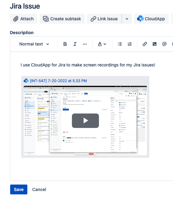Click into the description sentence text

(88, 65)
